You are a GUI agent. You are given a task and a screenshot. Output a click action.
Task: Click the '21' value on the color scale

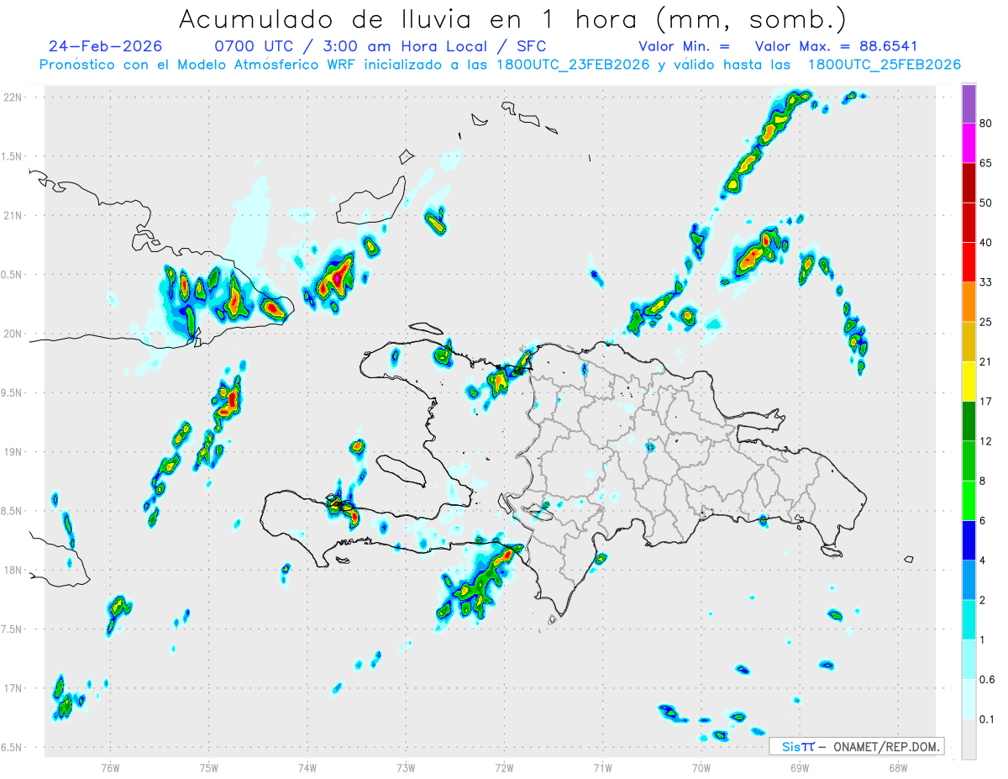pyautogui.click(x=986, y=362)
